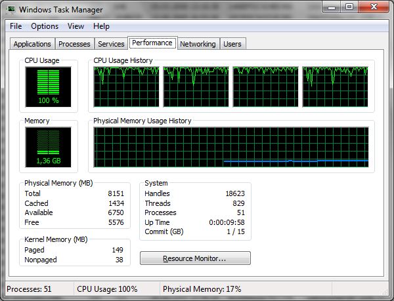The width and height of the screenshot is (394, 301).
Task: Click the CPU Usage 100 % gauge
Action: click(48, 87)
